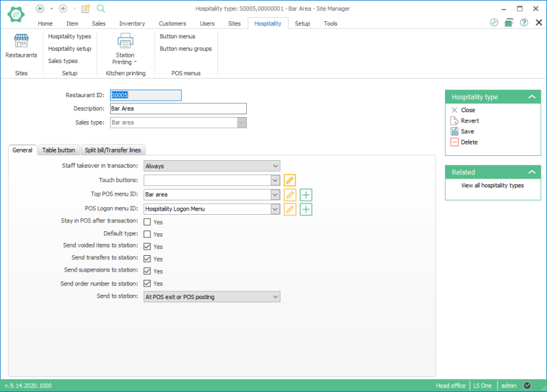Toggle Stay in POS after transaction checkbox

click(x=147, y=222)
